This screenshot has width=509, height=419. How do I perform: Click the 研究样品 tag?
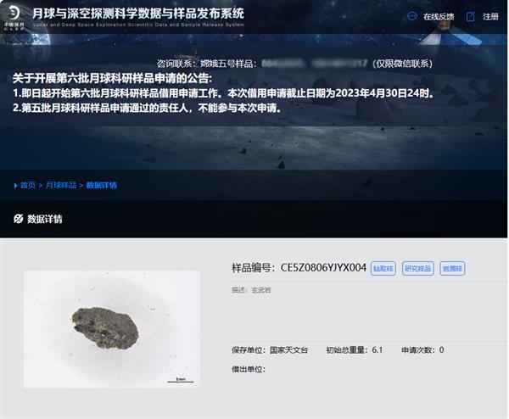point(417,268)
